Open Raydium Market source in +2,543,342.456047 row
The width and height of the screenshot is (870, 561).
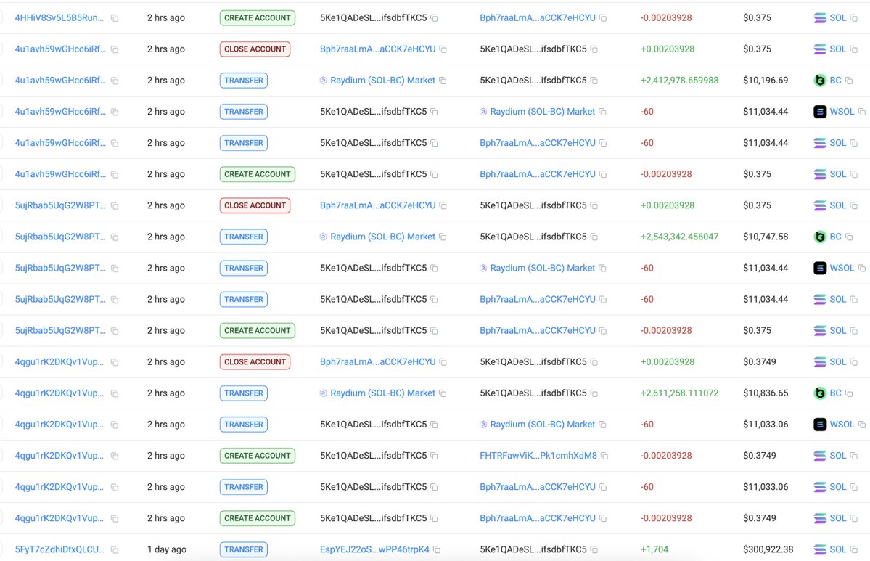click(x=382, y=237)
